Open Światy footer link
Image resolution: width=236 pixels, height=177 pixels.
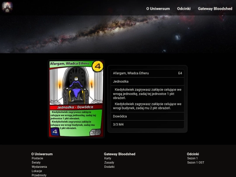(36, 163)
